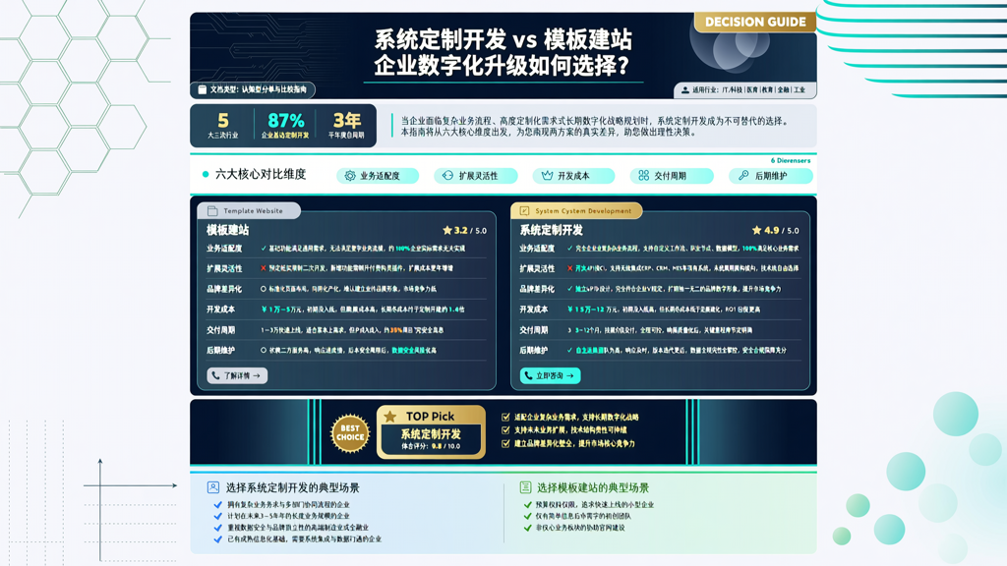1007x566 pixels.
Task: Select the 交付周期 dimension pill
Action: (x=672, y=176)
